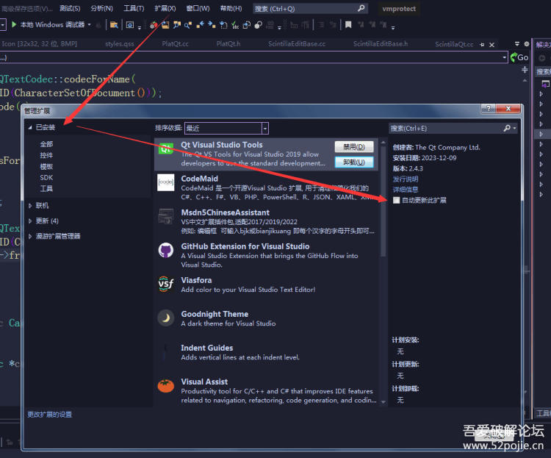The height and width of the screenshot is (458, 551).
Task: Select the CodeMaid extension icon
Action: tap(165, 182)
